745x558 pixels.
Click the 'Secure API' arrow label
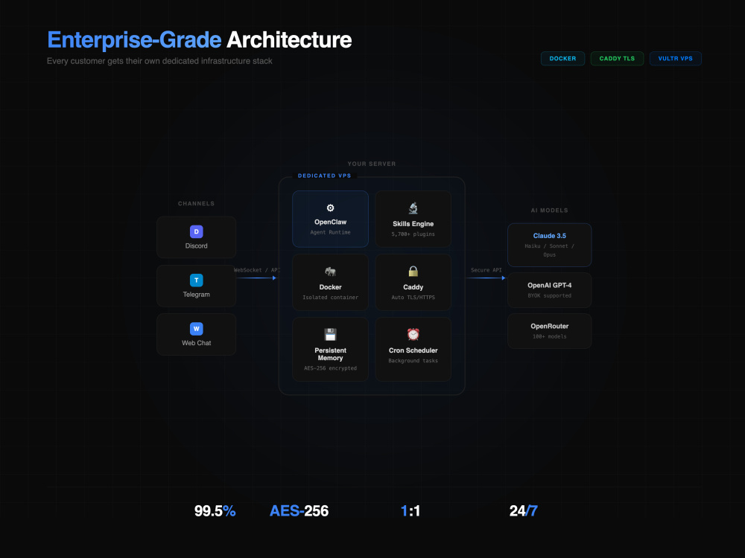[486, 270]
